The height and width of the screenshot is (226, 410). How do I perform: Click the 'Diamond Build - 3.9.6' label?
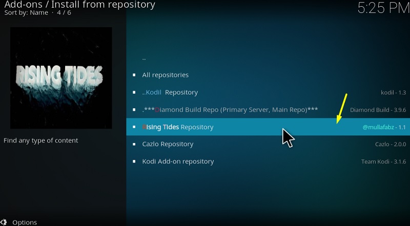378,110
